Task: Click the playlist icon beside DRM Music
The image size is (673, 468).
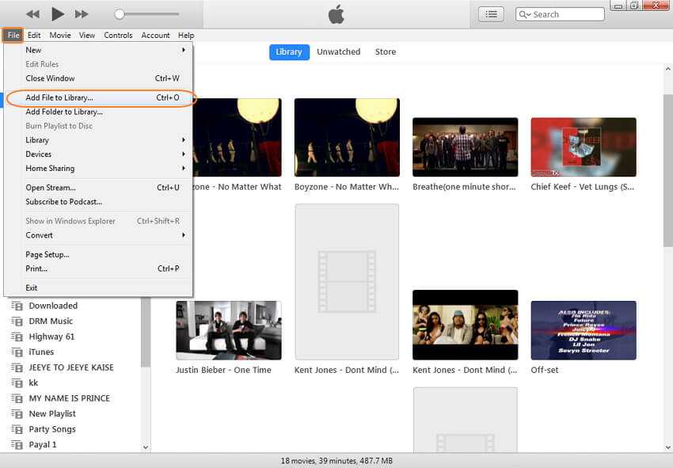Action: point(17,321)
